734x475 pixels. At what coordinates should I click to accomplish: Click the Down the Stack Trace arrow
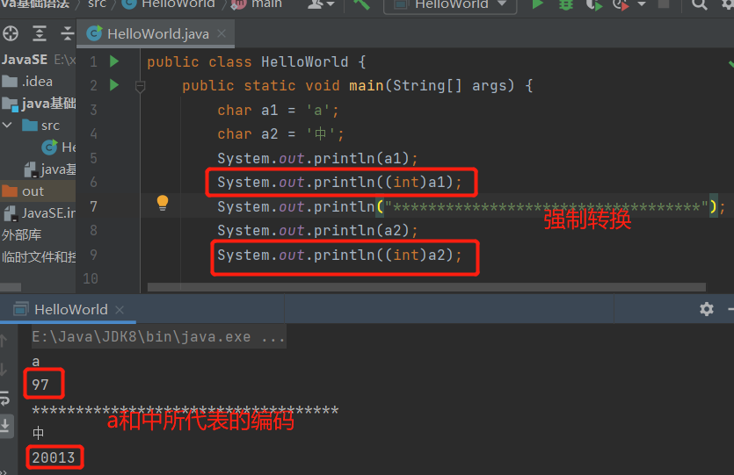click(4, 370)
